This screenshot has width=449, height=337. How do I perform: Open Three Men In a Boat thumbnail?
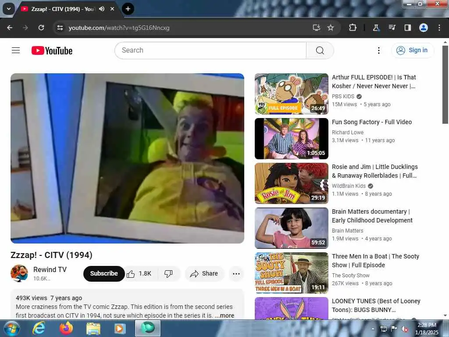tap(292, 273)
